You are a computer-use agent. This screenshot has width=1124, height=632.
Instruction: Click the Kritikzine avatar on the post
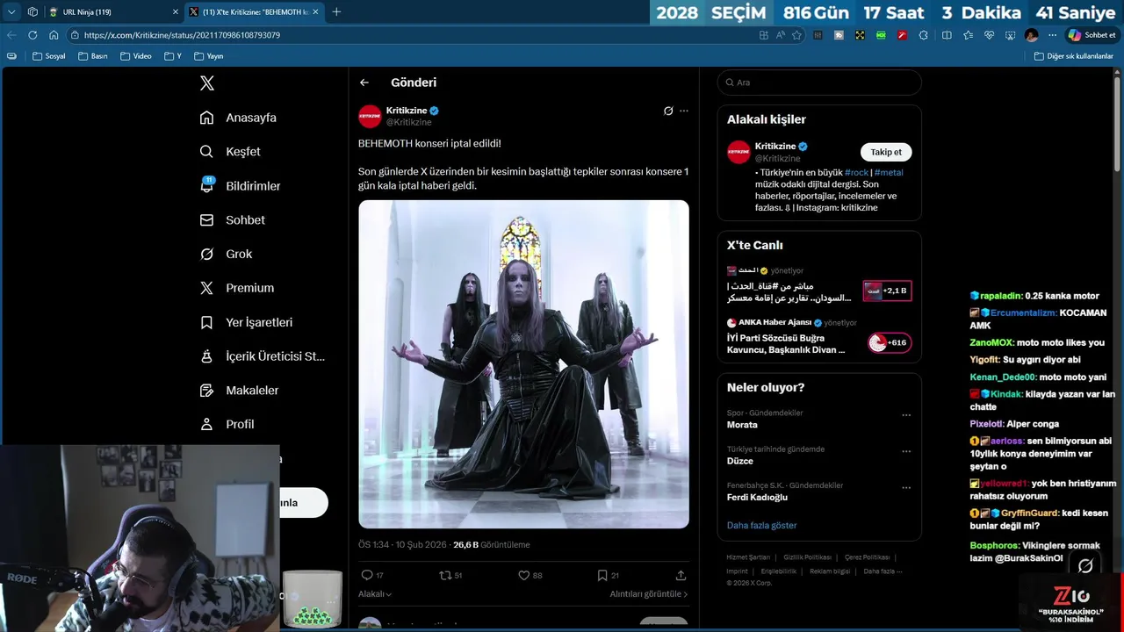[370, 116]
